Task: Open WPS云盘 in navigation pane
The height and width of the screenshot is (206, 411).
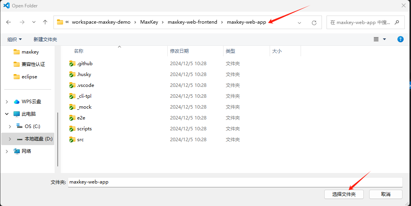Action: (28, 102)
